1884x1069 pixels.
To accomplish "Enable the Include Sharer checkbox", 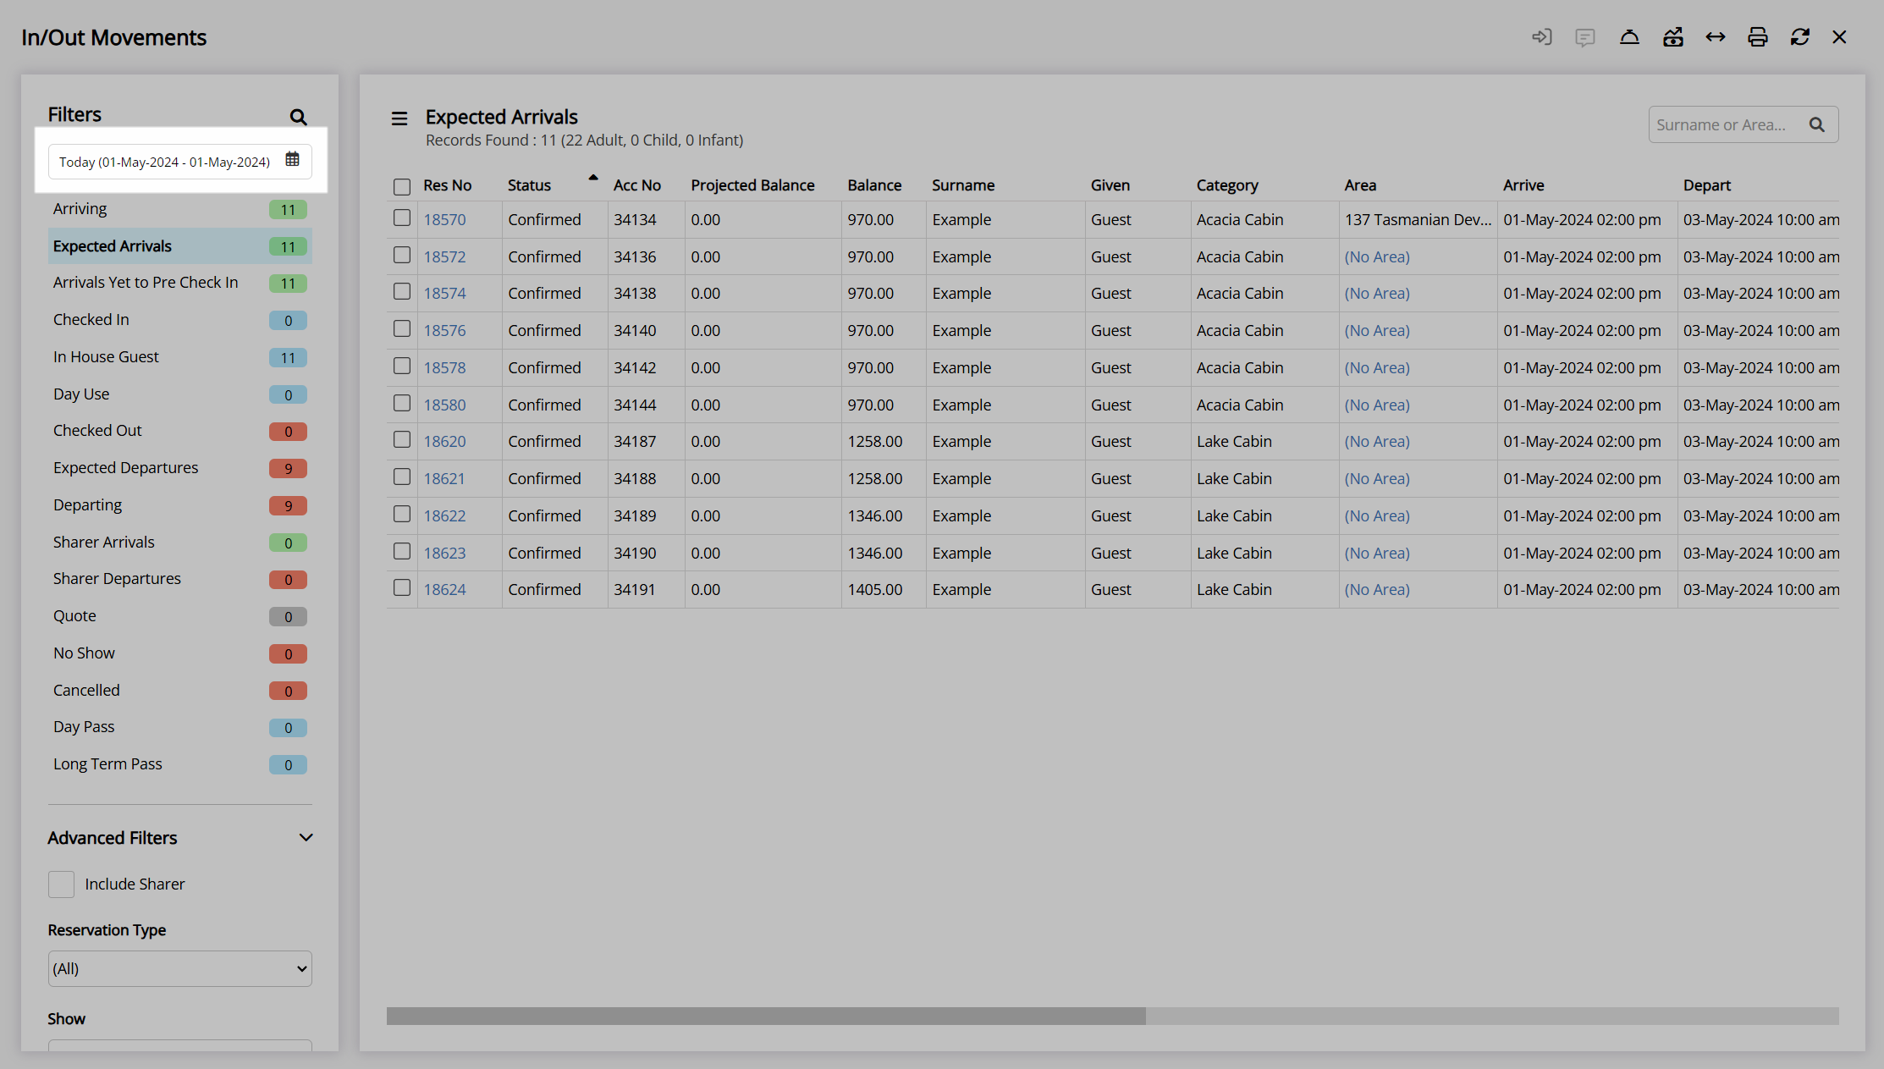I will click(61, 884).
